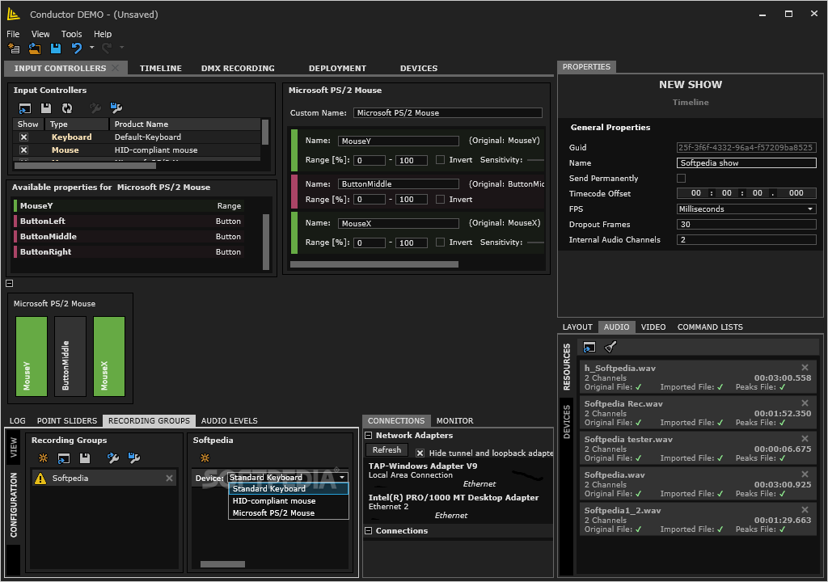Click the green MouseY bar in mouse preview
Viewport: 828px width, 582px height.
(32, 356)
